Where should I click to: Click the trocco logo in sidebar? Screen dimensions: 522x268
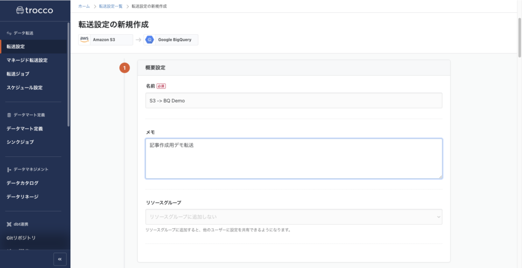click(34, 10)
